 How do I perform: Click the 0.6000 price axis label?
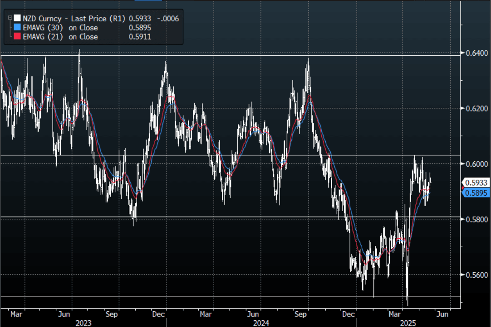474,164
